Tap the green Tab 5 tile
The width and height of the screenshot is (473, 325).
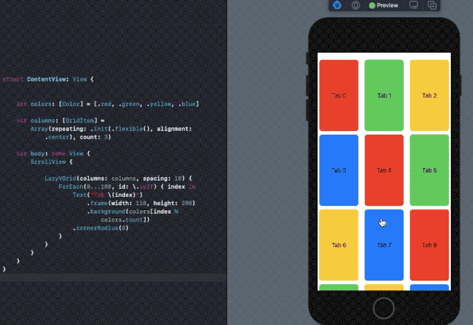pyautogui.click(x=429, y=170)
